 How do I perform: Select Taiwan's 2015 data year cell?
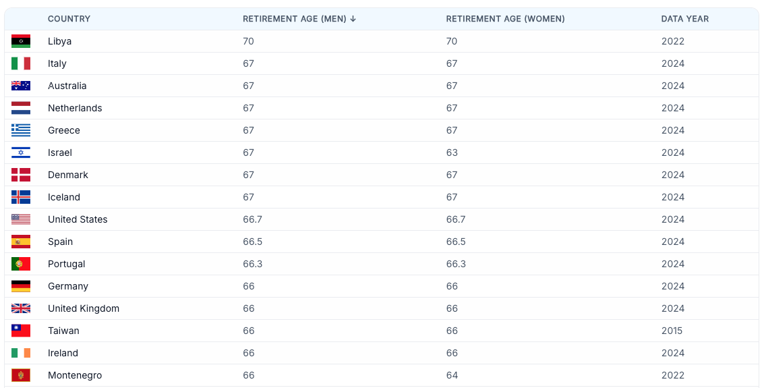tap(672, 331)
